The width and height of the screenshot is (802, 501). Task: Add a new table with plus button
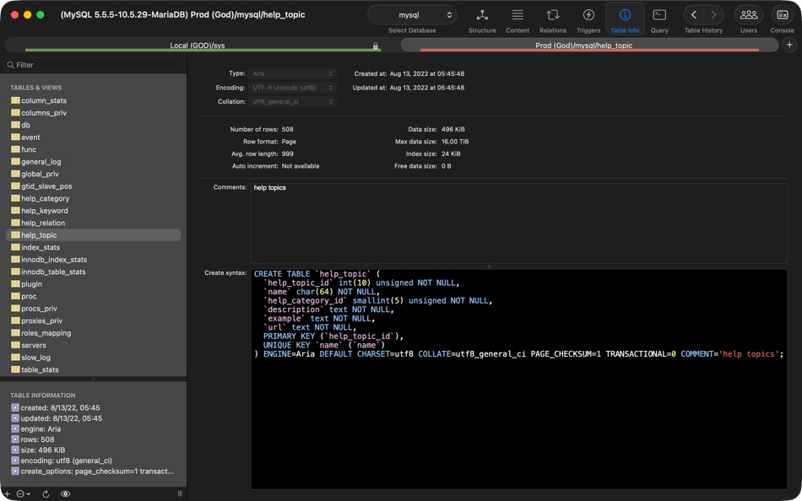tap(7, 493)
